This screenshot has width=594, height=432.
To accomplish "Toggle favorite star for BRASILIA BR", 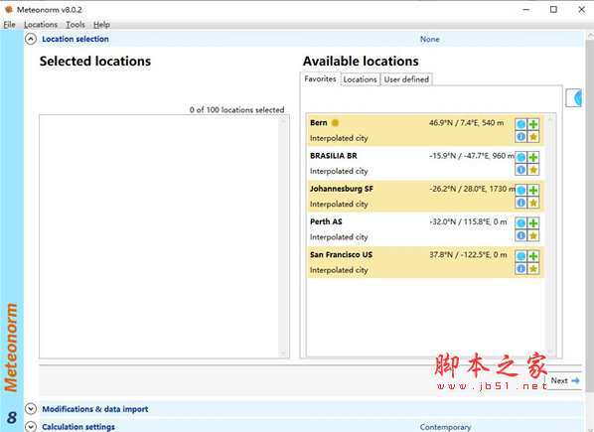I will click(x=533, y=170).
